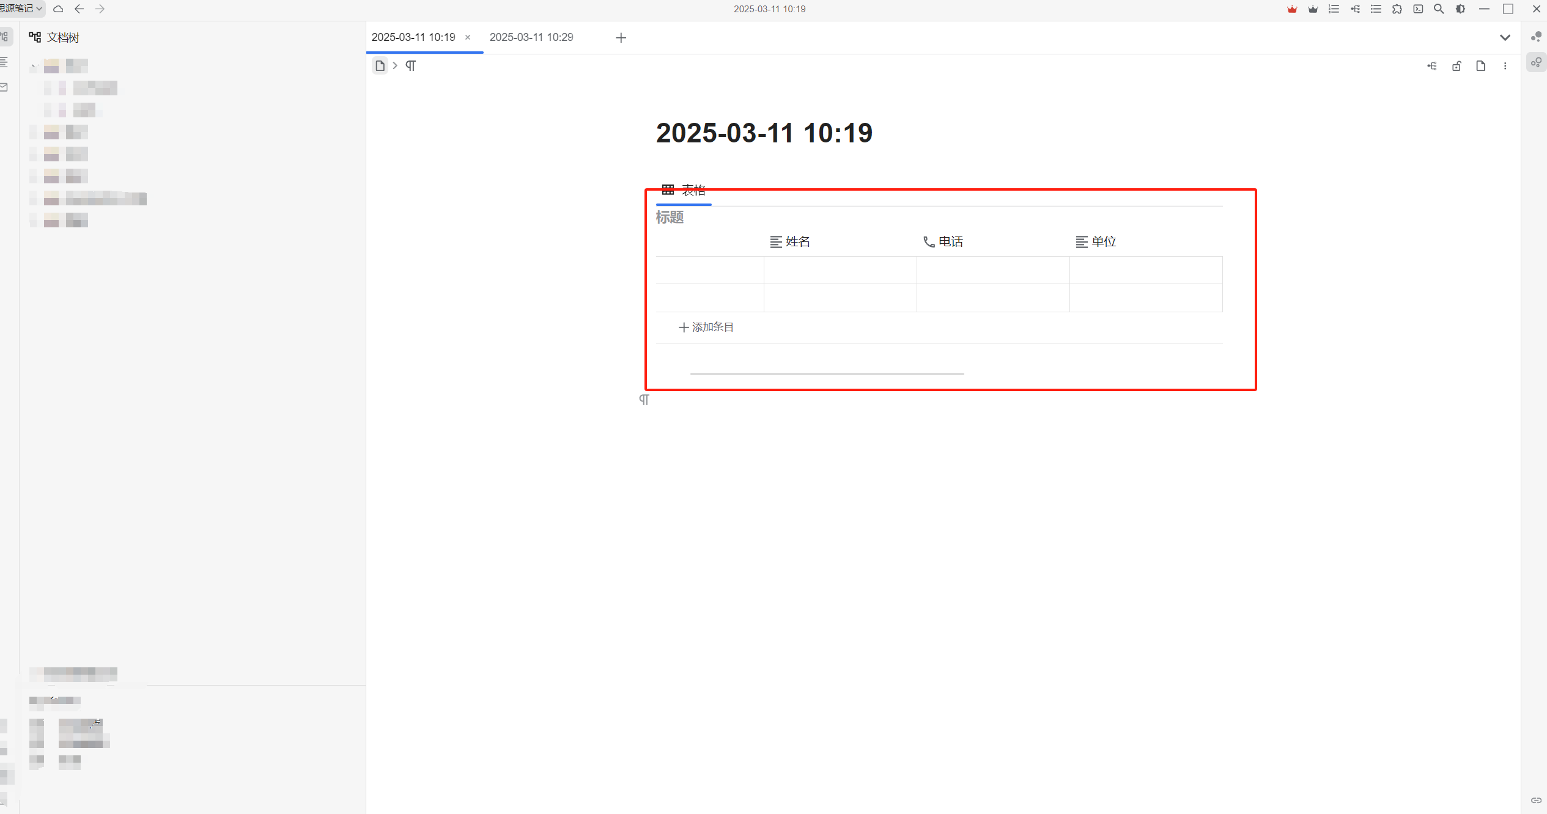Open the 思源笔记 workspace dropdown menu
This screenshot has height=814, width=1547.
21,9
